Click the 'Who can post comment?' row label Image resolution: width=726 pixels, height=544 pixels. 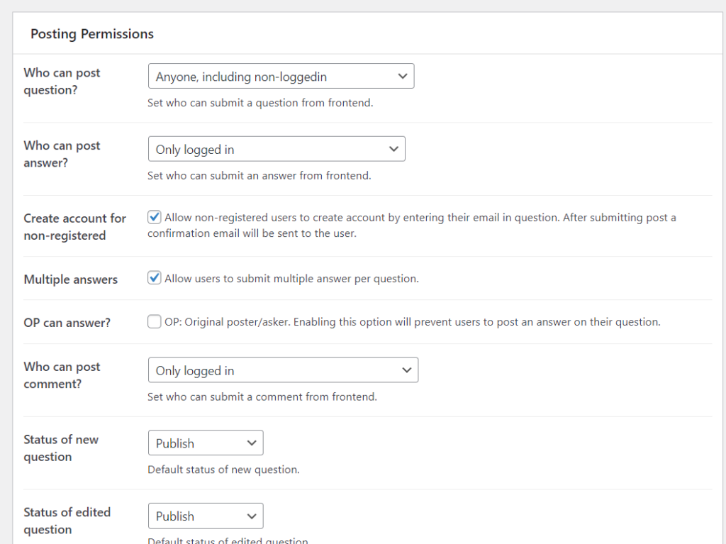(x=62, y=375)
